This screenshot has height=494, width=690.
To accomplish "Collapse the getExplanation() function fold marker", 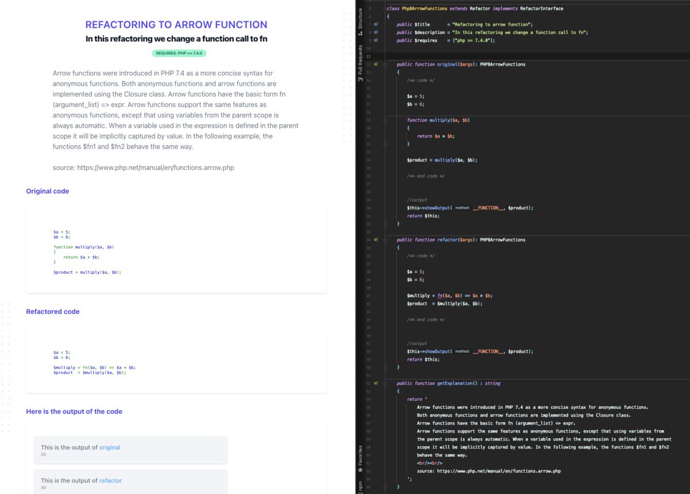I will 385,383.
